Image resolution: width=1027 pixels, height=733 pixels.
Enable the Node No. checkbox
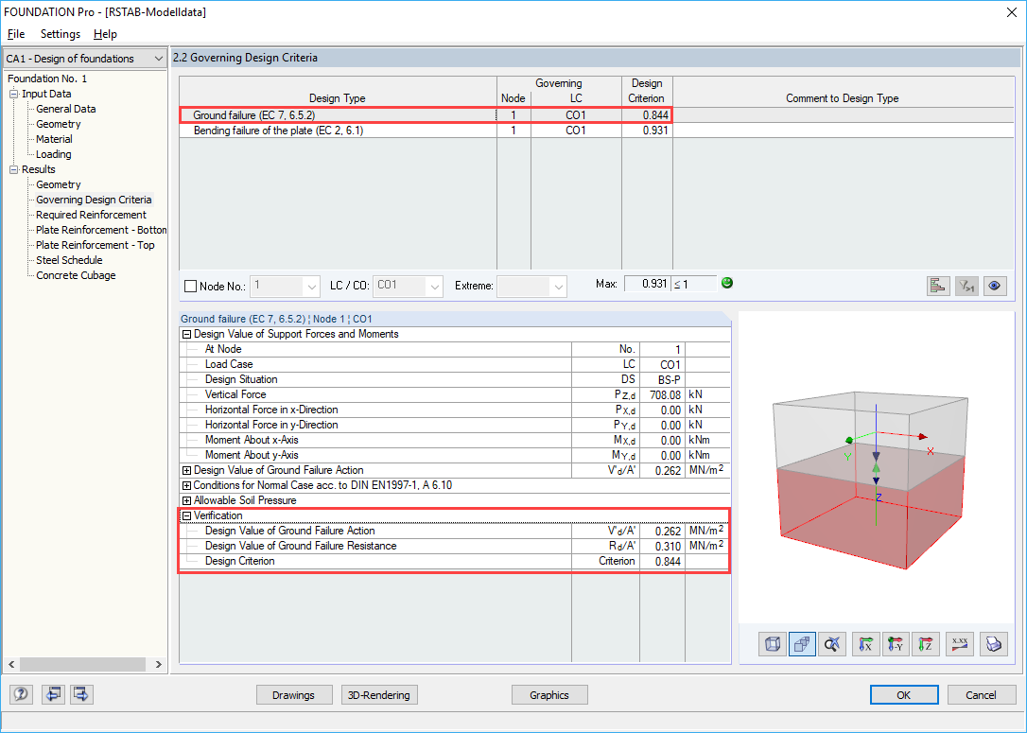(191, 287)
